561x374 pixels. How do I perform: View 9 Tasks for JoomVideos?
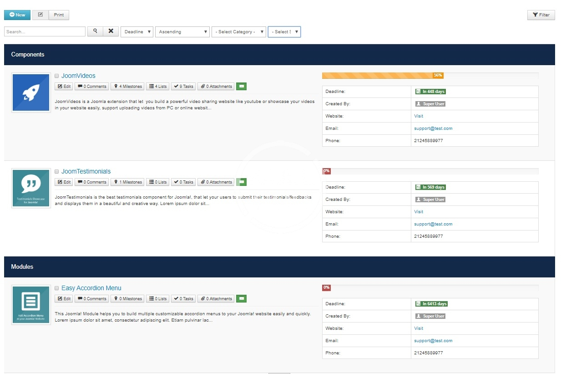point(183,87)
